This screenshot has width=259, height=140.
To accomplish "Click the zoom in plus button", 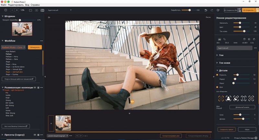I will (x=17, y=10).
